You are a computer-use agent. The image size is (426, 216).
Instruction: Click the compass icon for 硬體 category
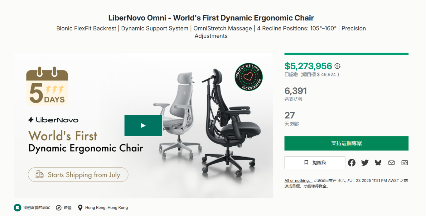[x=59, y=208]
